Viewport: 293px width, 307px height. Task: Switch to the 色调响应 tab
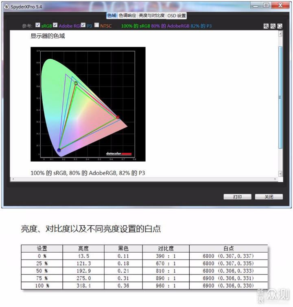127,16
